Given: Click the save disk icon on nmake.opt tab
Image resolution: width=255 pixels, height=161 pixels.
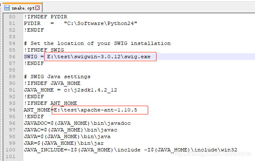Looking at the screenshot, I should 7,7.
